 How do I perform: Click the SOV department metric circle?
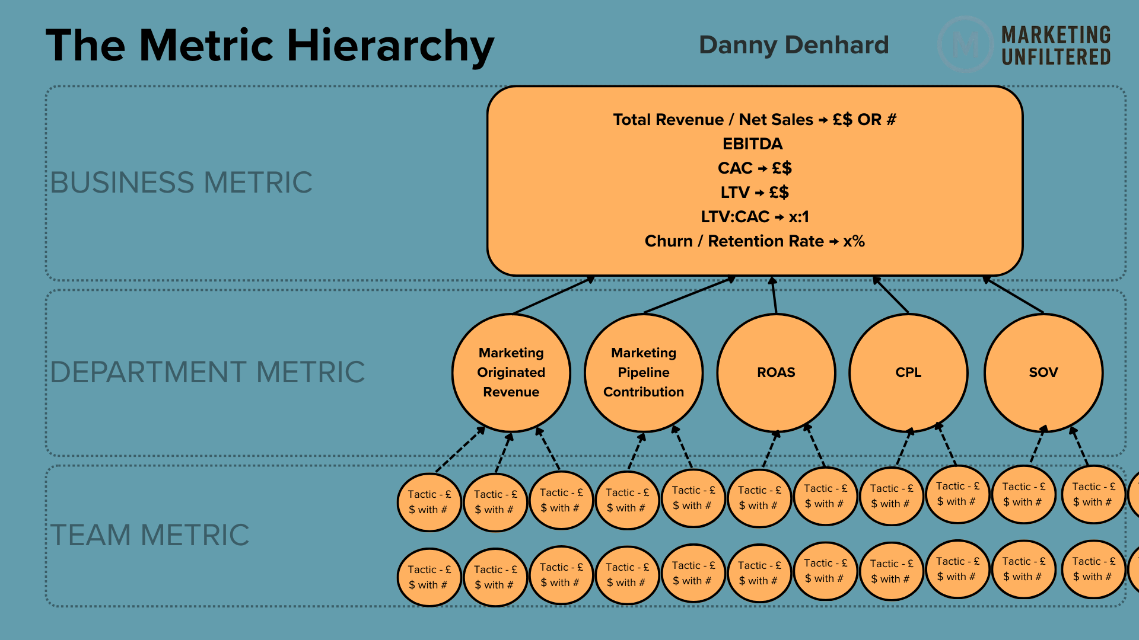click(x=1043, y=372)
